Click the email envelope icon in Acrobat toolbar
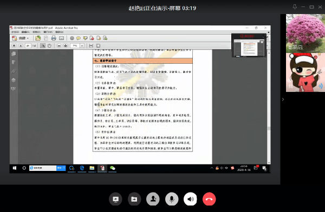The height and width of the screenshot is (212, 325). (61, 38)
